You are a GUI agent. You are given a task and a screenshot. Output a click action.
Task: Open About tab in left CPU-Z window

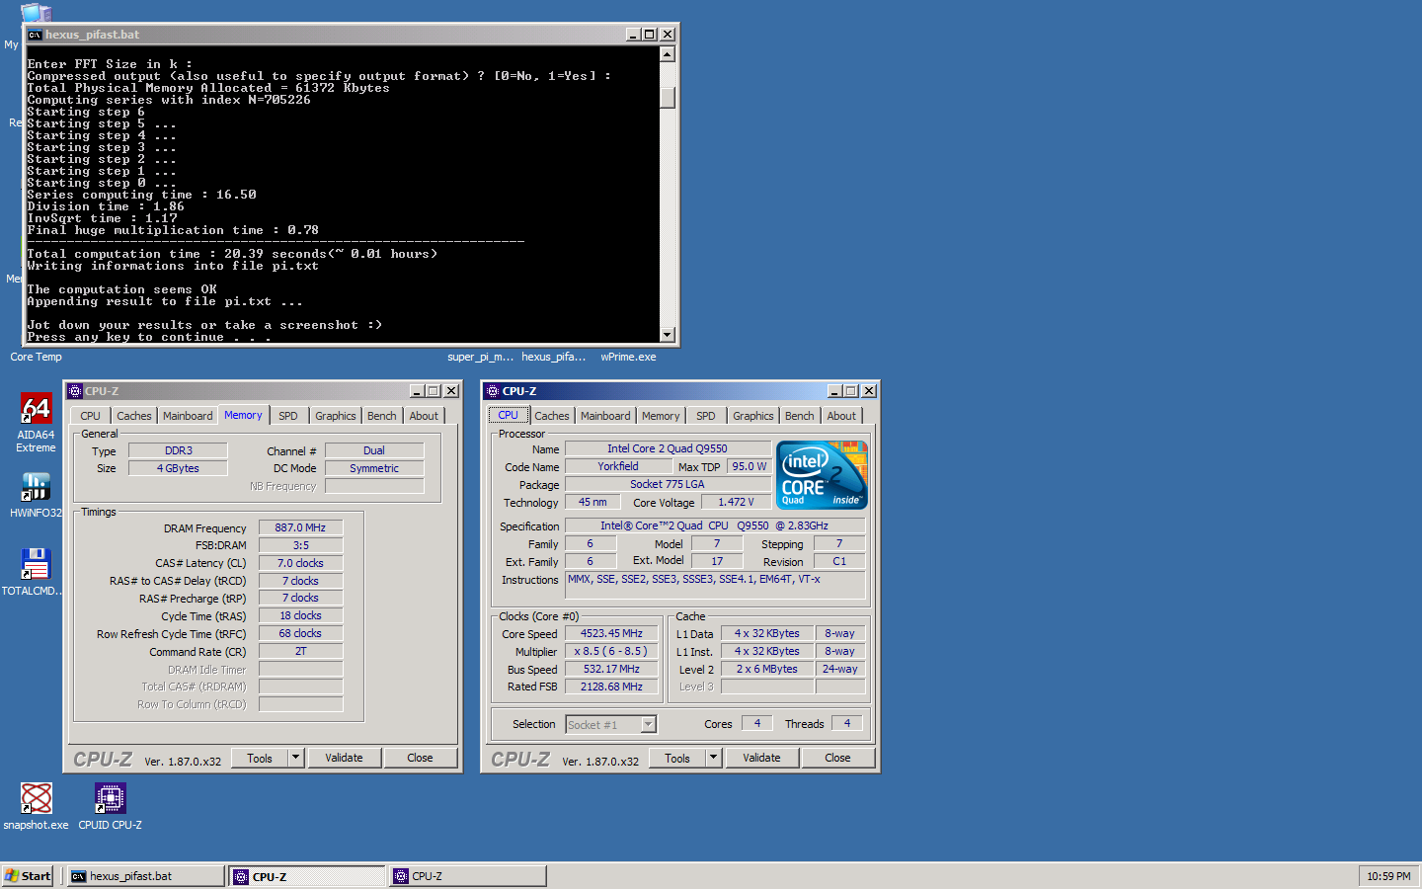[425, 416]
